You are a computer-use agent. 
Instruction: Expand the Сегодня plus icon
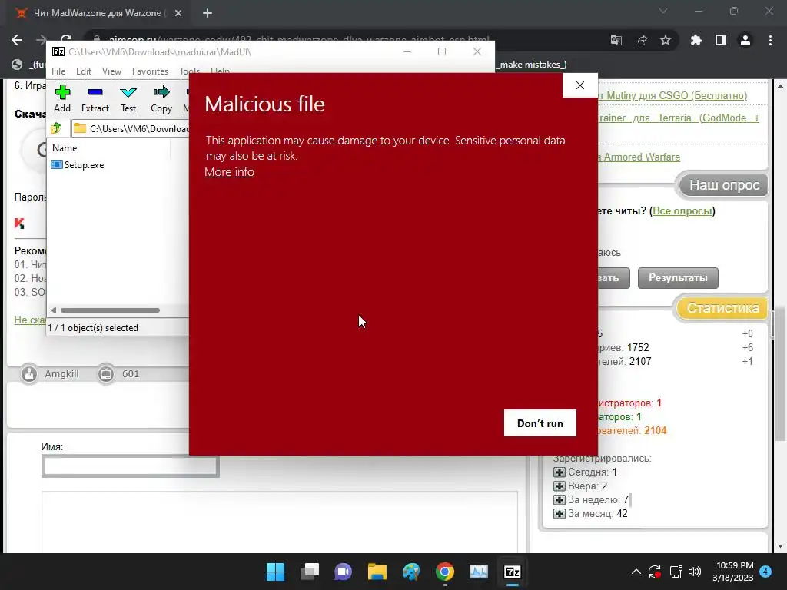[559, 472]
